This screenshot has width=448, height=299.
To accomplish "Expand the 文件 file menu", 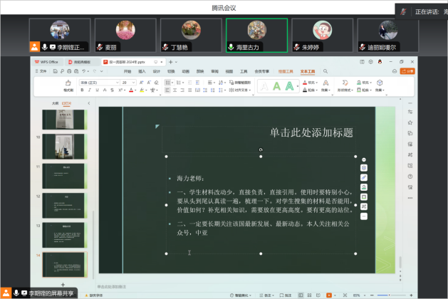I will coord(42,71).
